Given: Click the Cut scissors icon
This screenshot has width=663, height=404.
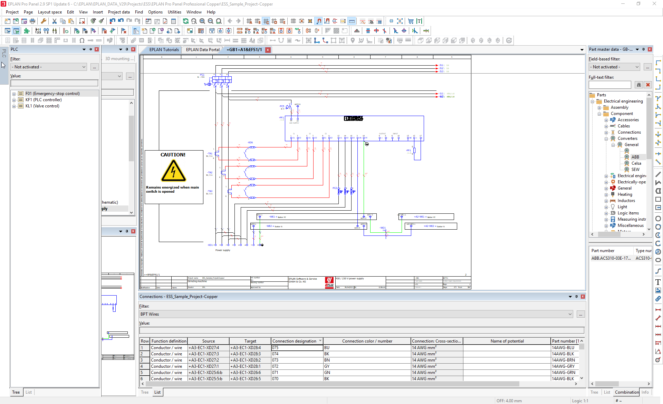Looking at the screenshot, I should 55,21.
